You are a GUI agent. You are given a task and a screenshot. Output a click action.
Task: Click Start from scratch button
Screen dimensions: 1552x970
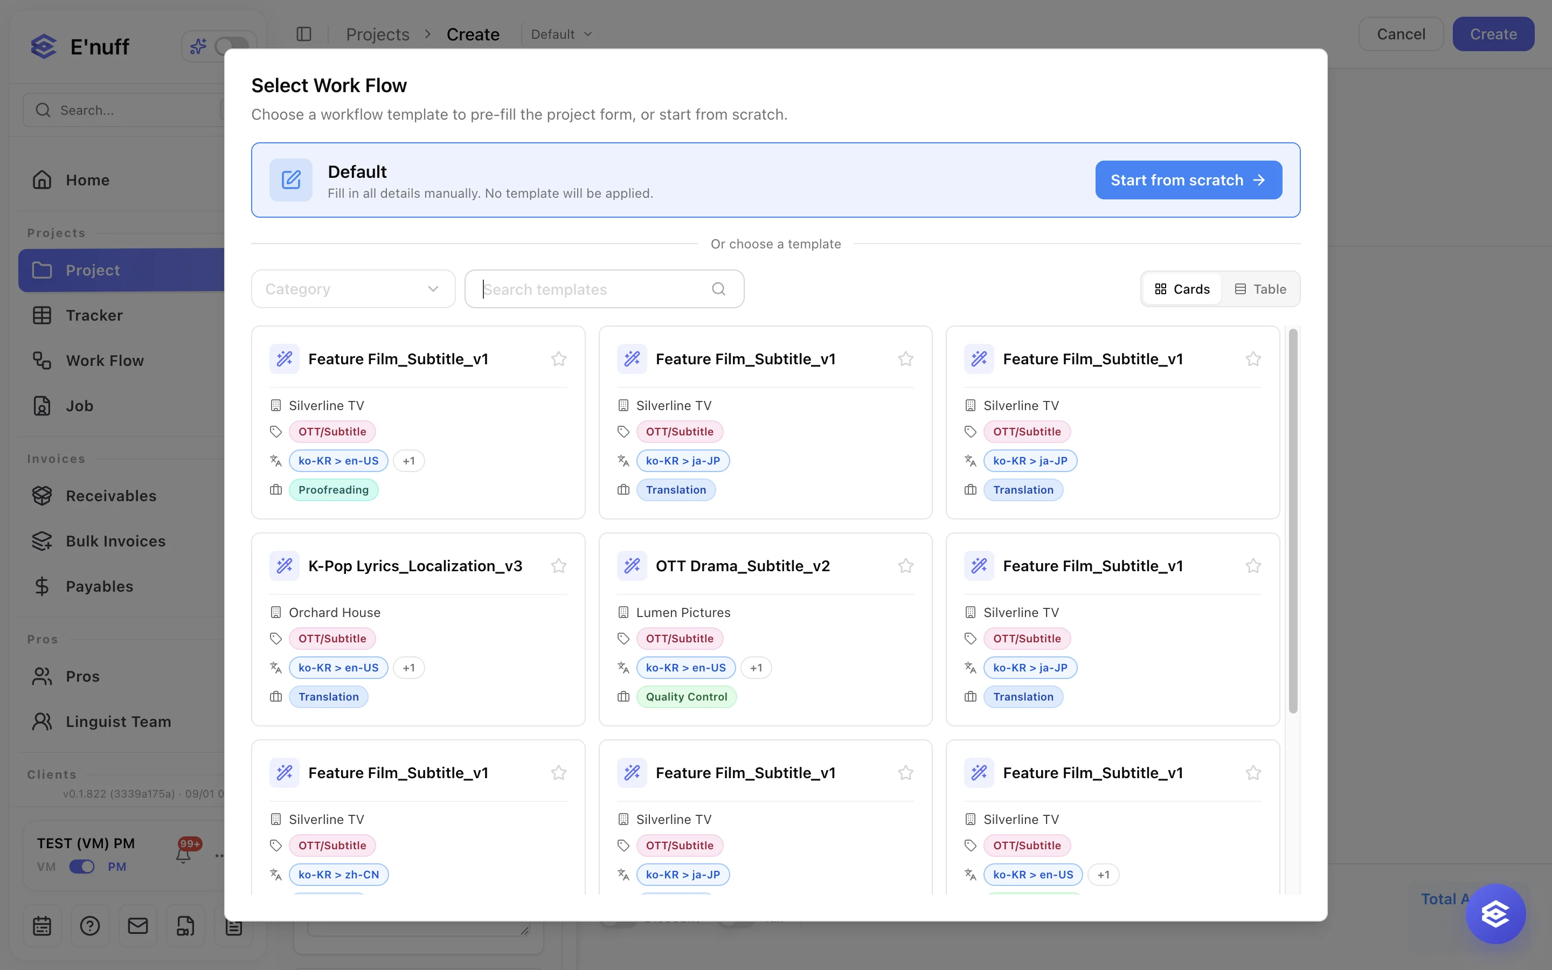coord(1188,181)
